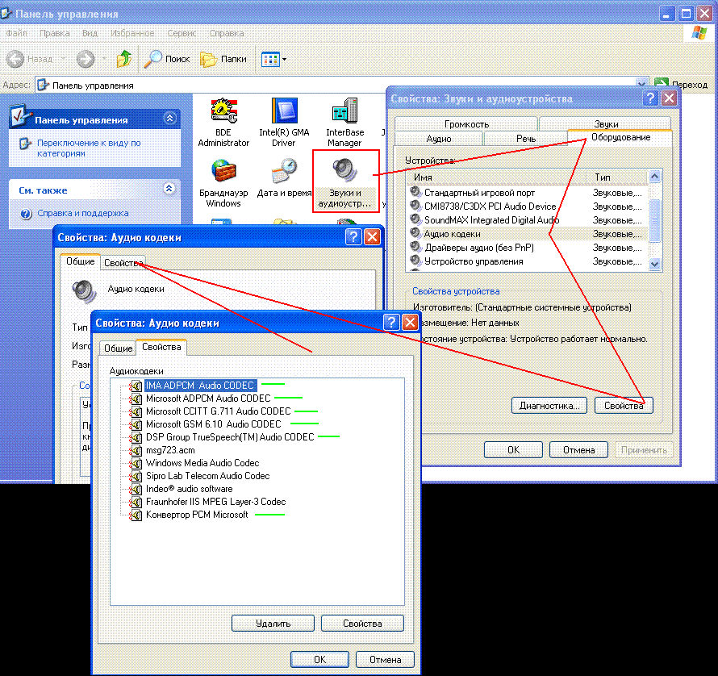The height and width of the screenshot is (676, 718).
Task: Open the address bar dropdown arrow
Action: click(642, 84)
